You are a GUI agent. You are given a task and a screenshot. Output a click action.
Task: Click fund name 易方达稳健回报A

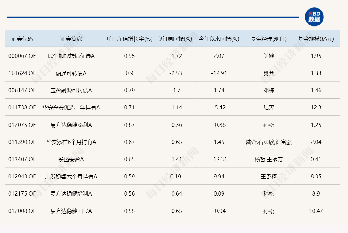click(71, 211)
